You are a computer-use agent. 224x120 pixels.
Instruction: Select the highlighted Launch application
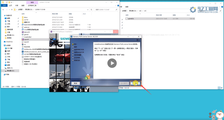(26, 40)
